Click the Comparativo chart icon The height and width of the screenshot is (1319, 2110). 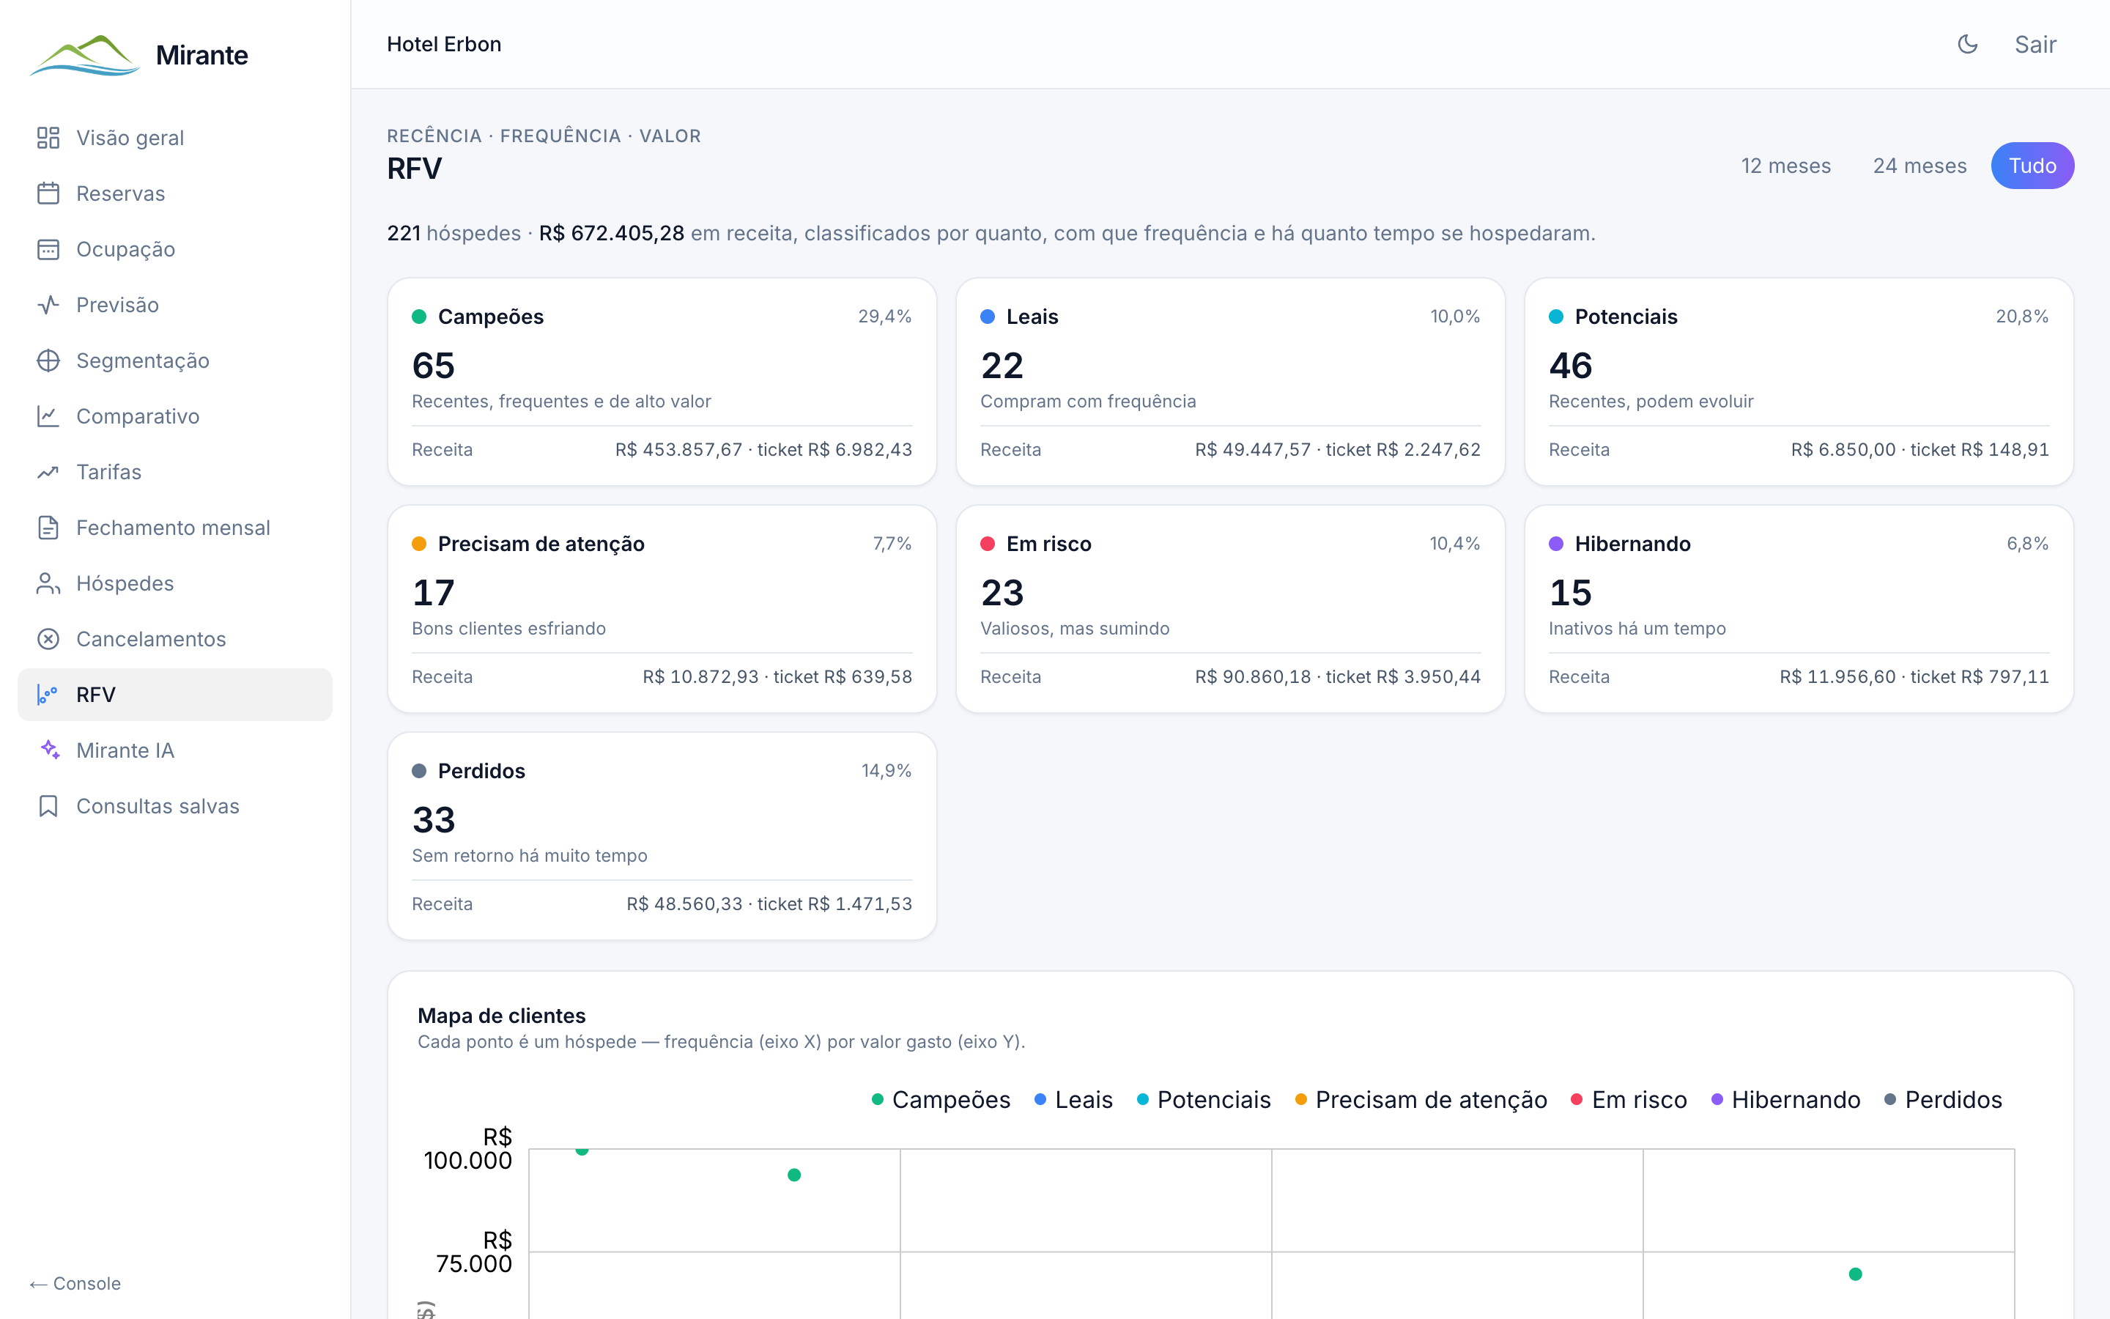click(x=48, y=417)
